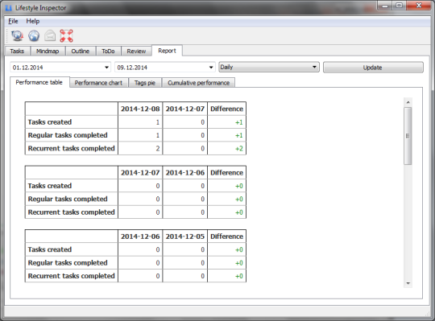This screenshot has width=435, height=321.
Task: Open the Cumulative performance tab
Action: point(199,83)
